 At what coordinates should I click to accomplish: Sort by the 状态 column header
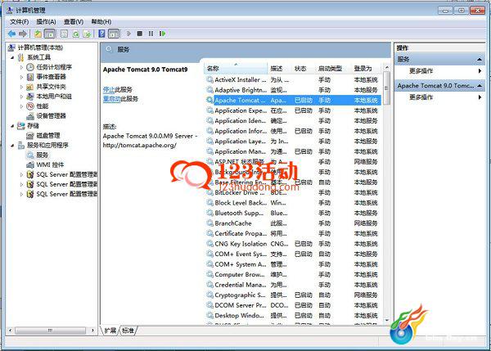pos(304,68)
